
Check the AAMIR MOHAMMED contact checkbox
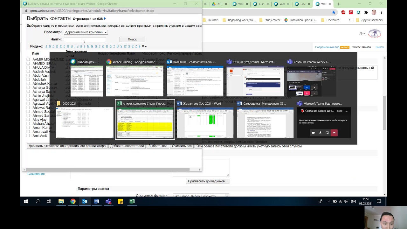tap(28, 59)
